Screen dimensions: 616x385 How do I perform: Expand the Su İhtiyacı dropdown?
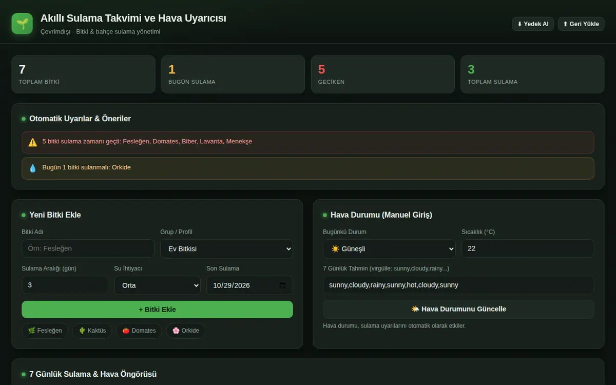pyautogui.click(x=157, y=285)
